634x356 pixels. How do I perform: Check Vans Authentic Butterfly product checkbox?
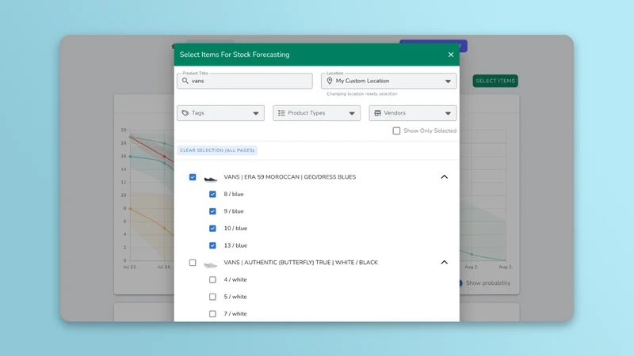coord(193,263)
